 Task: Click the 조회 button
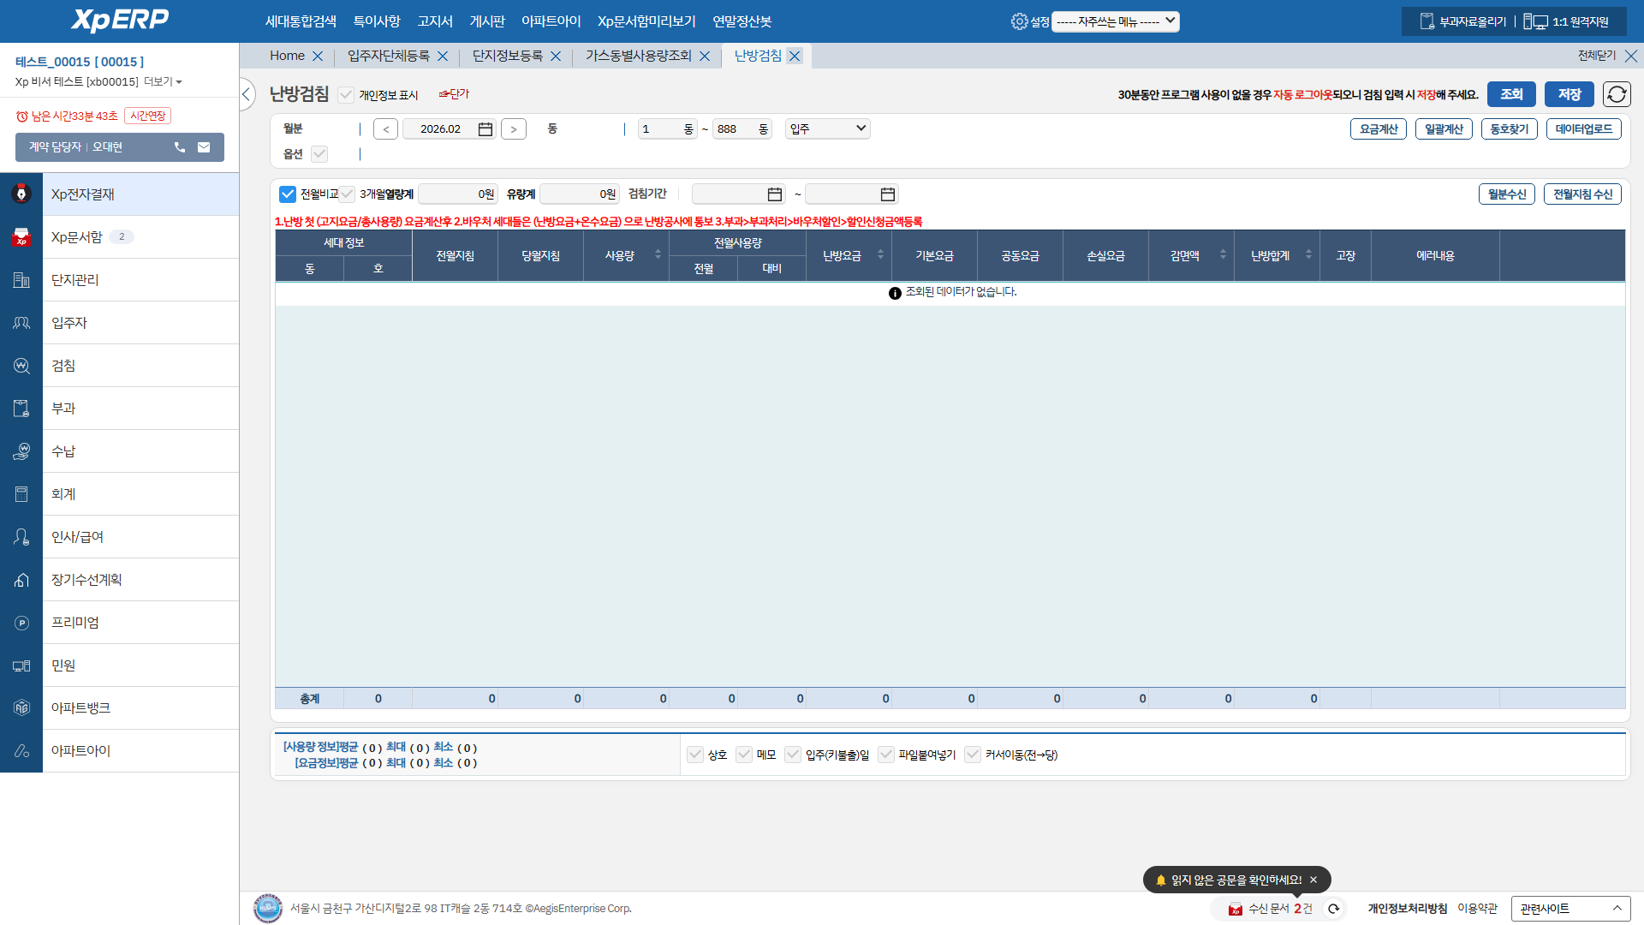tap(1511, 94)
